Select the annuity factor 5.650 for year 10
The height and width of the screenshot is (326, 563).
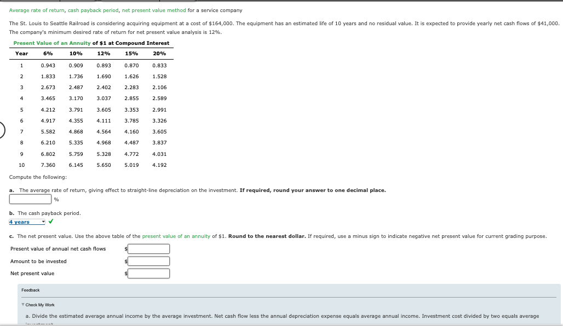coord(105,165)
